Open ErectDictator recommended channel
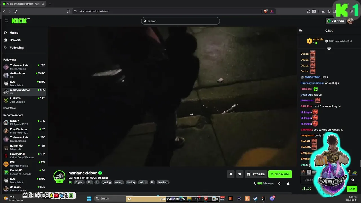Viewport: 361px width, 203px height. 24,131
